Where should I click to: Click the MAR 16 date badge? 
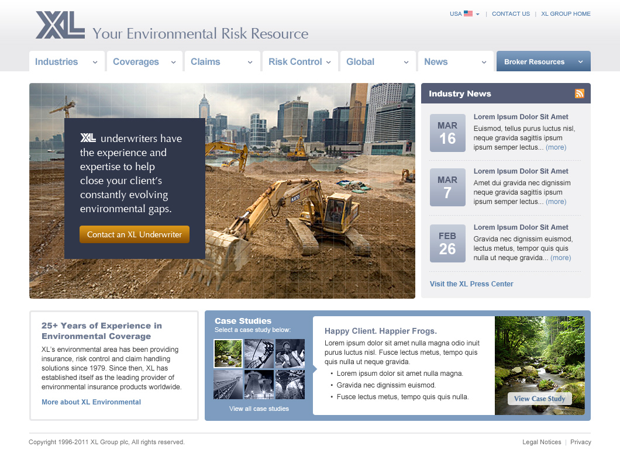pyautogui.click(x=447, y=133)
